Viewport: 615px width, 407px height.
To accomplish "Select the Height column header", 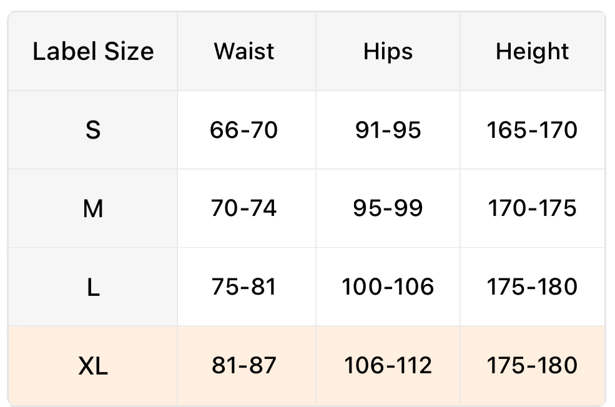I will [x=532, y=51].
